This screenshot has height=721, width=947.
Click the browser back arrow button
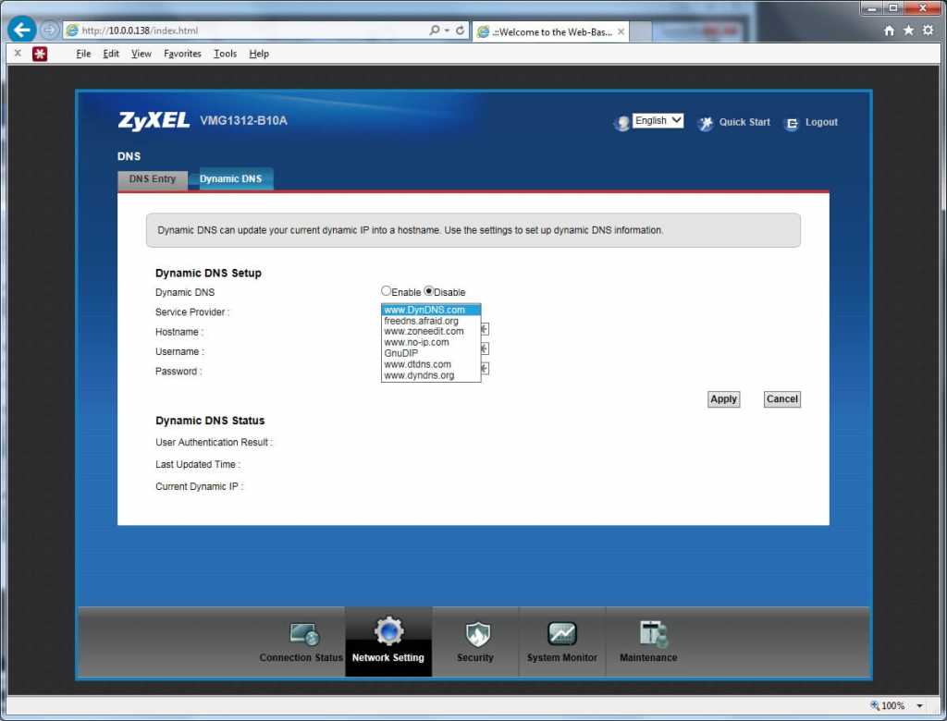pos(22,30)
